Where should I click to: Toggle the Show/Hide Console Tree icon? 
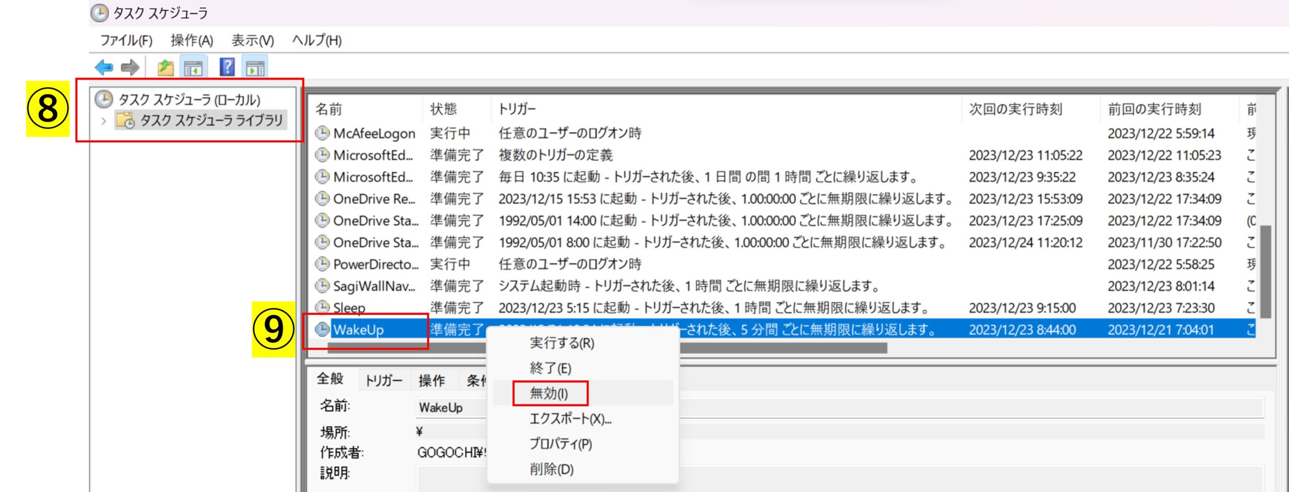(193, 67)
